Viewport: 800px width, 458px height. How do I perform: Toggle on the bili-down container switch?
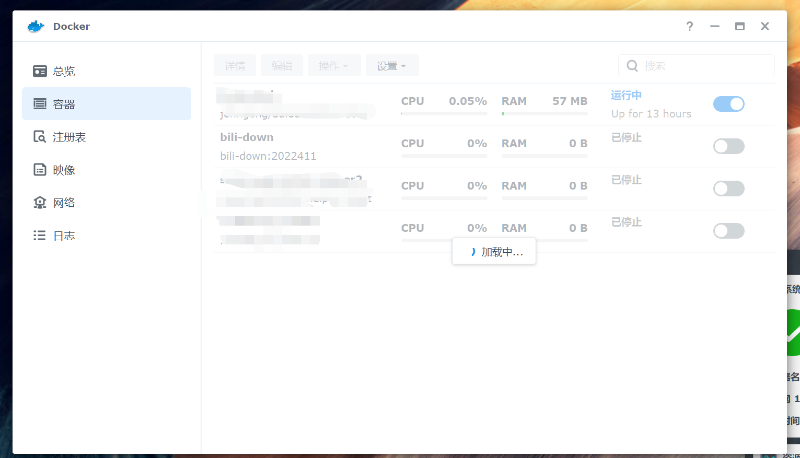pyautogui.click(x=729, y=146)
